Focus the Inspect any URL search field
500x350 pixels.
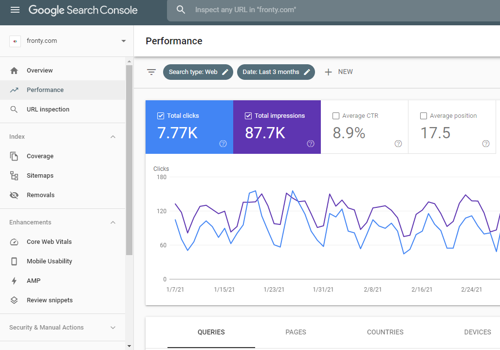point(333,10)
